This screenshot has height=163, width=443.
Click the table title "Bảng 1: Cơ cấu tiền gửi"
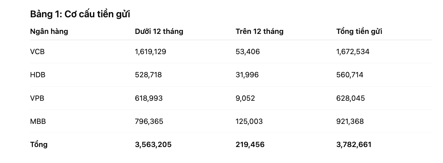tap(80, 14)
